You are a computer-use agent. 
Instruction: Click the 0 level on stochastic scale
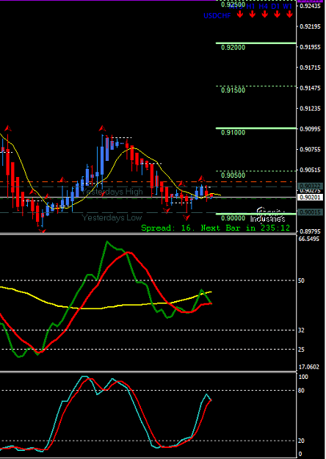pos(300,455)
